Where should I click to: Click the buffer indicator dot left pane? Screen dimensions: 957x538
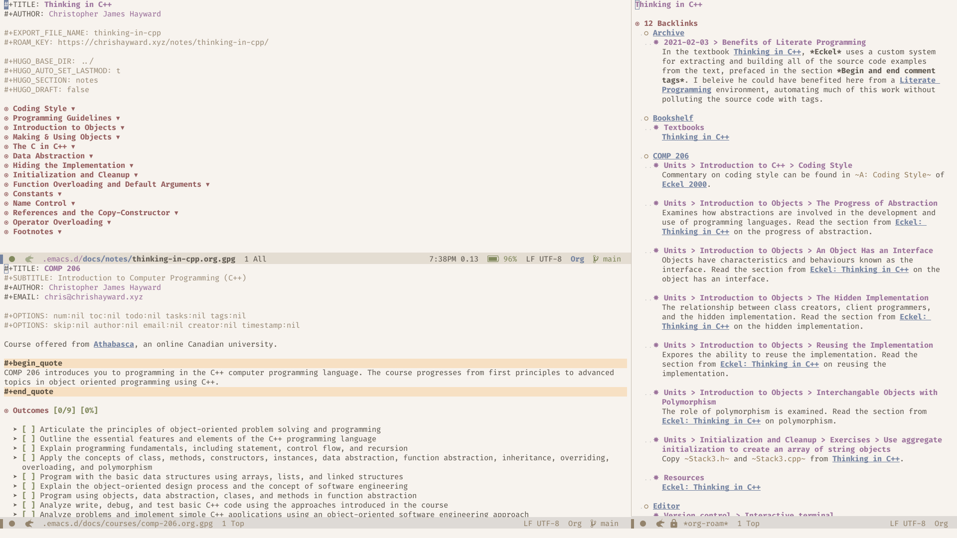click(x=11, y=258)
